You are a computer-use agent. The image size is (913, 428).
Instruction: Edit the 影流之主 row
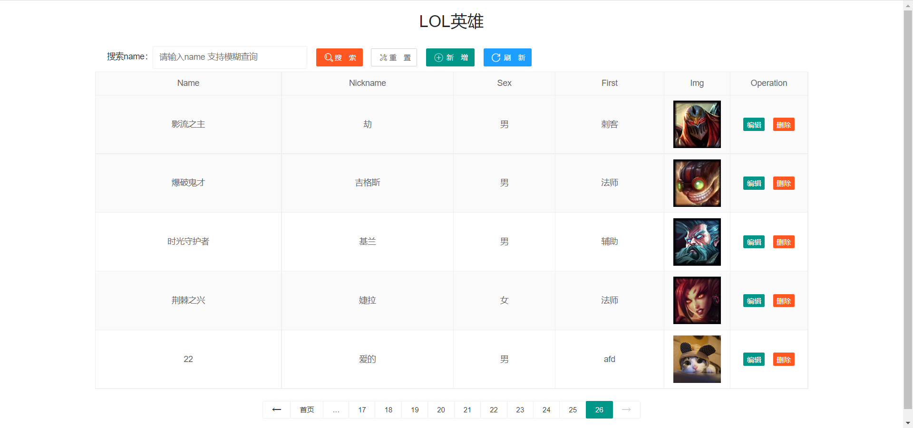tap(754, 124)
